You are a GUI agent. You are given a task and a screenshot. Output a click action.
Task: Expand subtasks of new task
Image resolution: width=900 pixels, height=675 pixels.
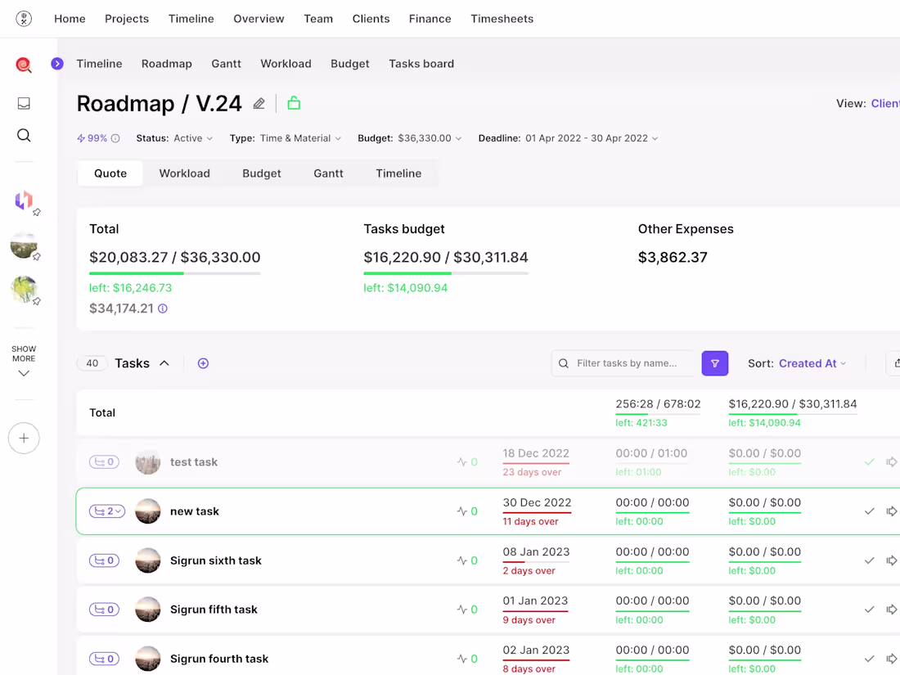[x=106, y=511]
